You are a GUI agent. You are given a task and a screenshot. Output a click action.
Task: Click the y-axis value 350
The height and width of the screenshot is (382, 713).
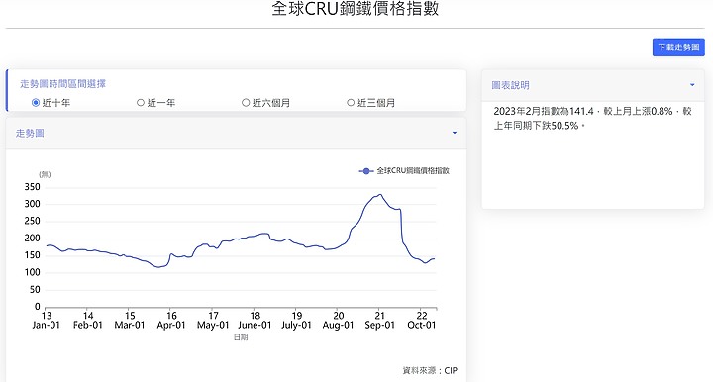[32, 187]
